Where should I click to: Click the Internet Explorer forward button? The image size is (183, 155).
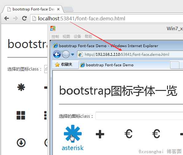click(x=66, y=54)
